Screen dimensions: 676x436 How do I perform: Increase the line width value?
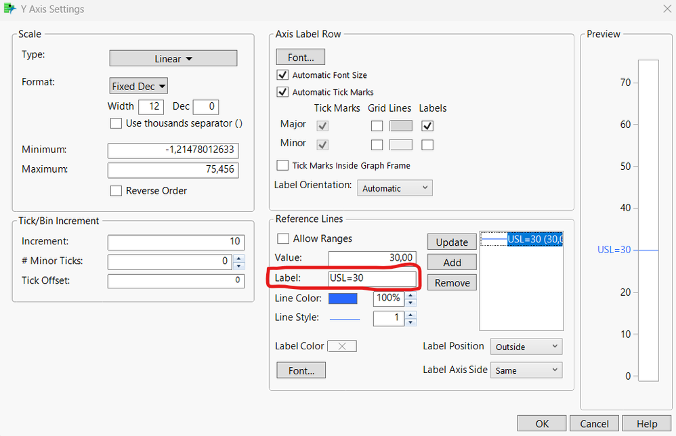click(x=411, y=315)
